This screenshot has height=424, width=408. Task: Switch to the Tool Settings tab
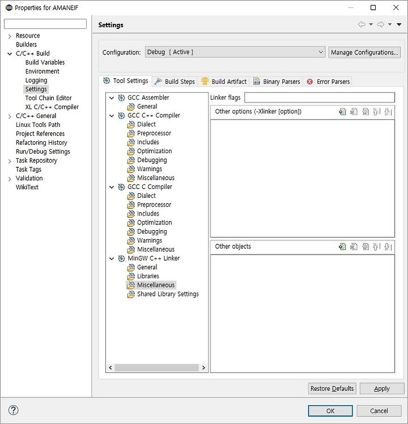point(126,81)
